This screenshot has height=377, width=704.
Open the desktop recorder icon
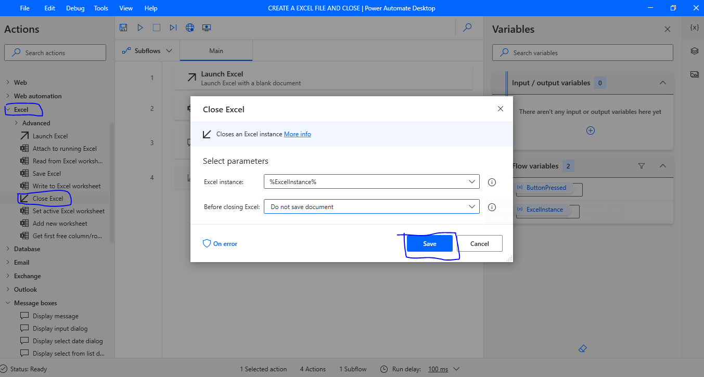coord(207,28)
